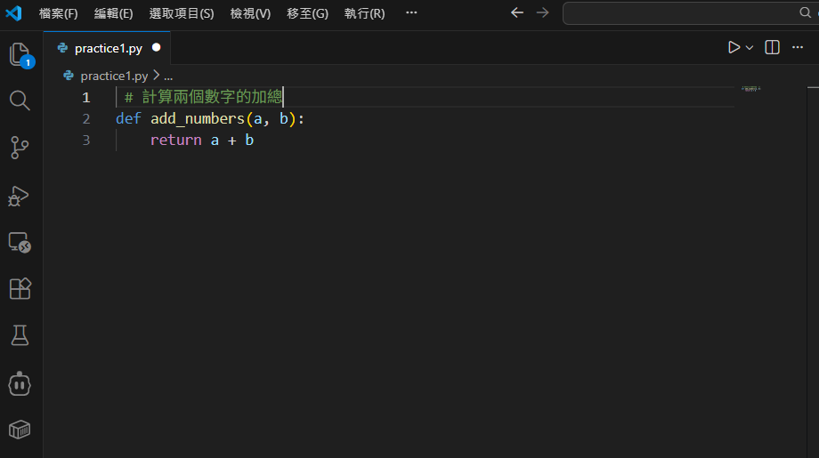Click practice1.py in the breadcrumb
The height and width of the screenshot is (458, 819).
point(114,76)
